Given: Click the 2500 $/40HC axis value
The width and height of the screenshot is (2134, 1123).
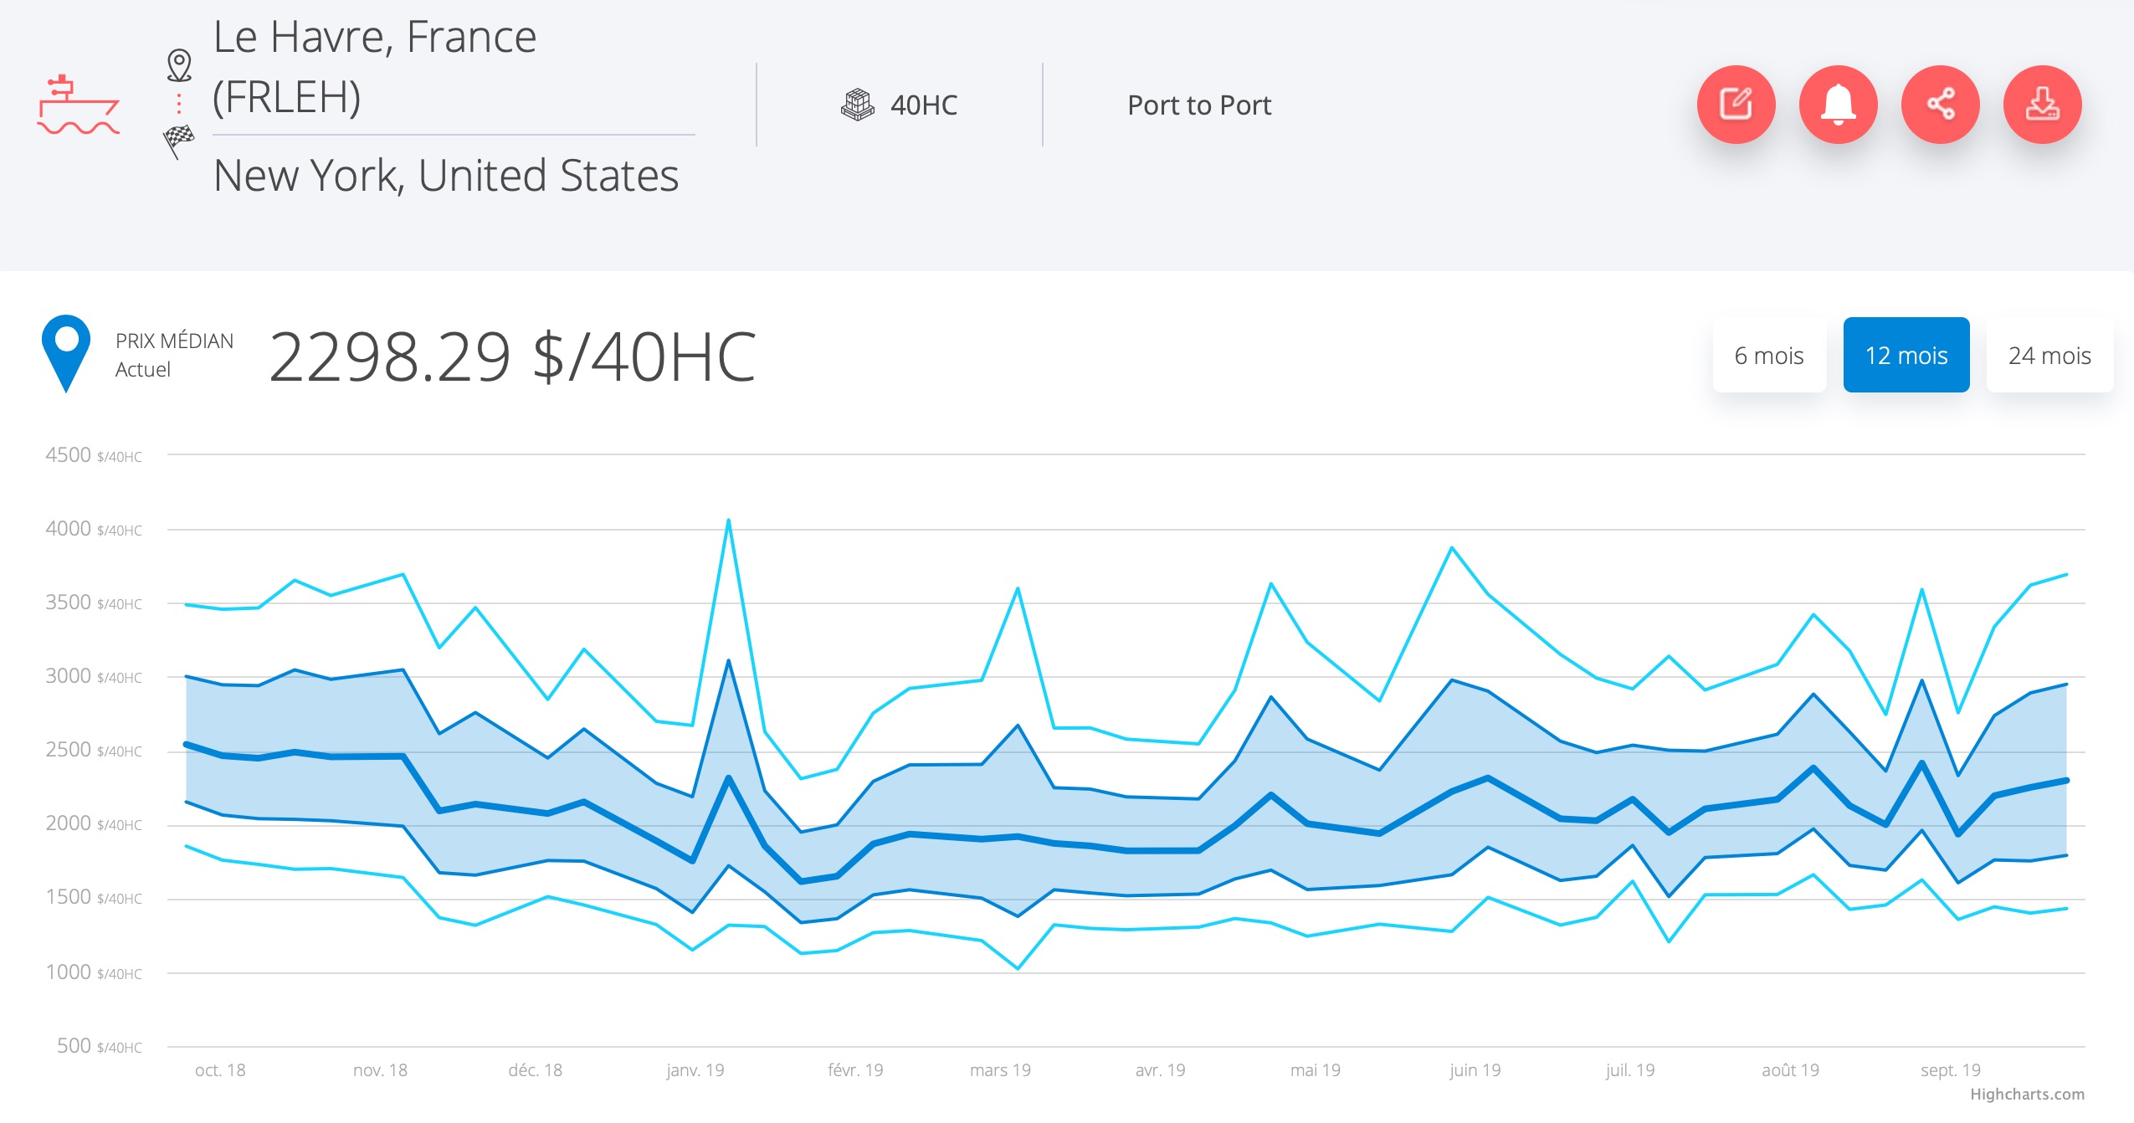Looking at the screenshot, I should tap(94, 750).
